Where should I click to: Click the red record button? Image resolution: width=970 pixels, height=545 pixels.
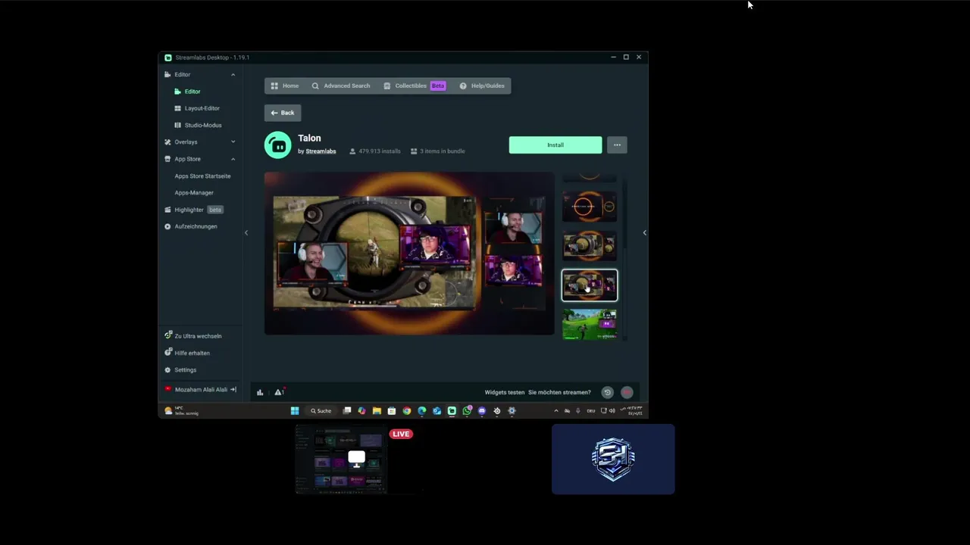point(627,392)
